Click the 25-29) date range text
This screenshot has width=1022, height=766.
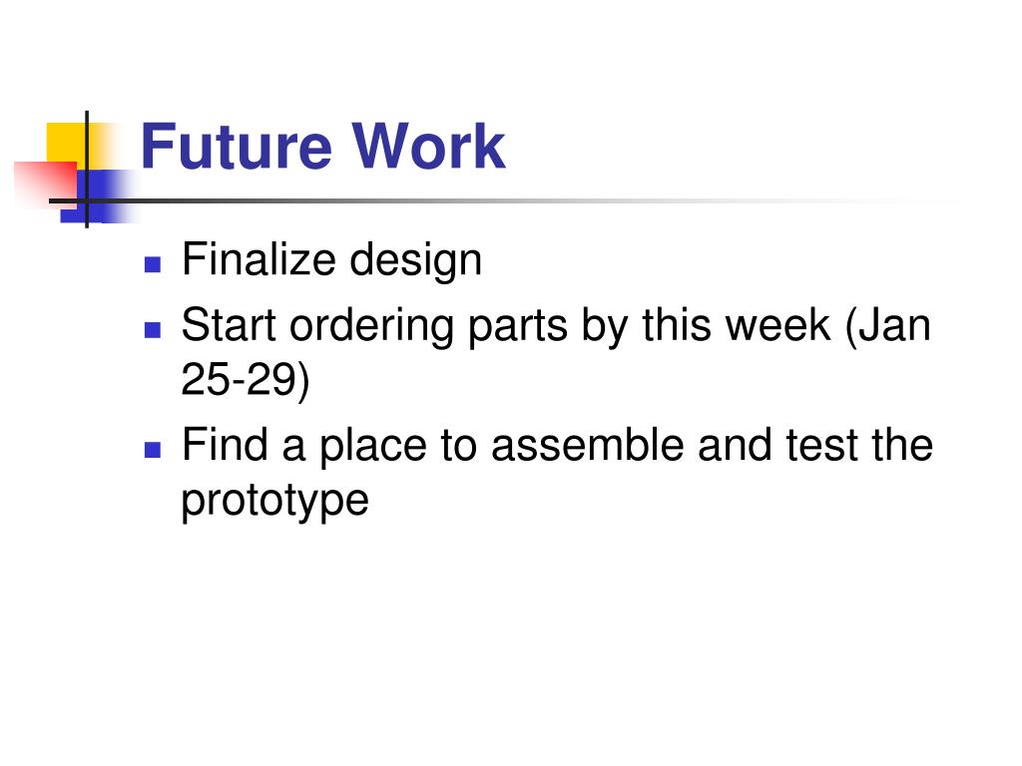pyautogui.click(x=246, y=380)
